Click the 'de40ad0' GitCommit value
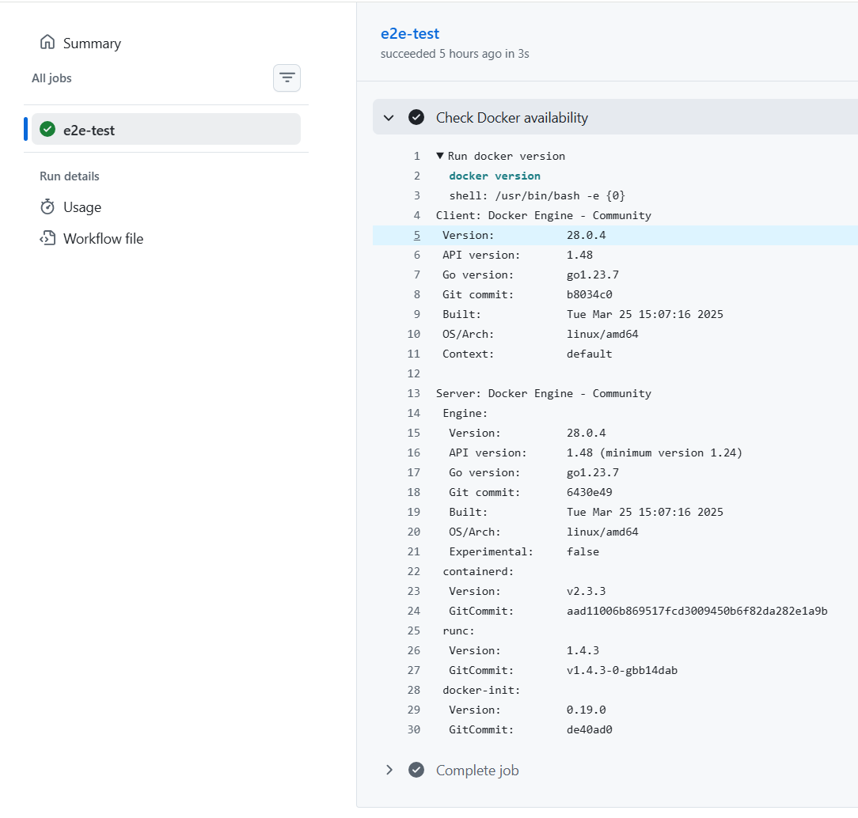858x818 pixels. coord(590,729)
